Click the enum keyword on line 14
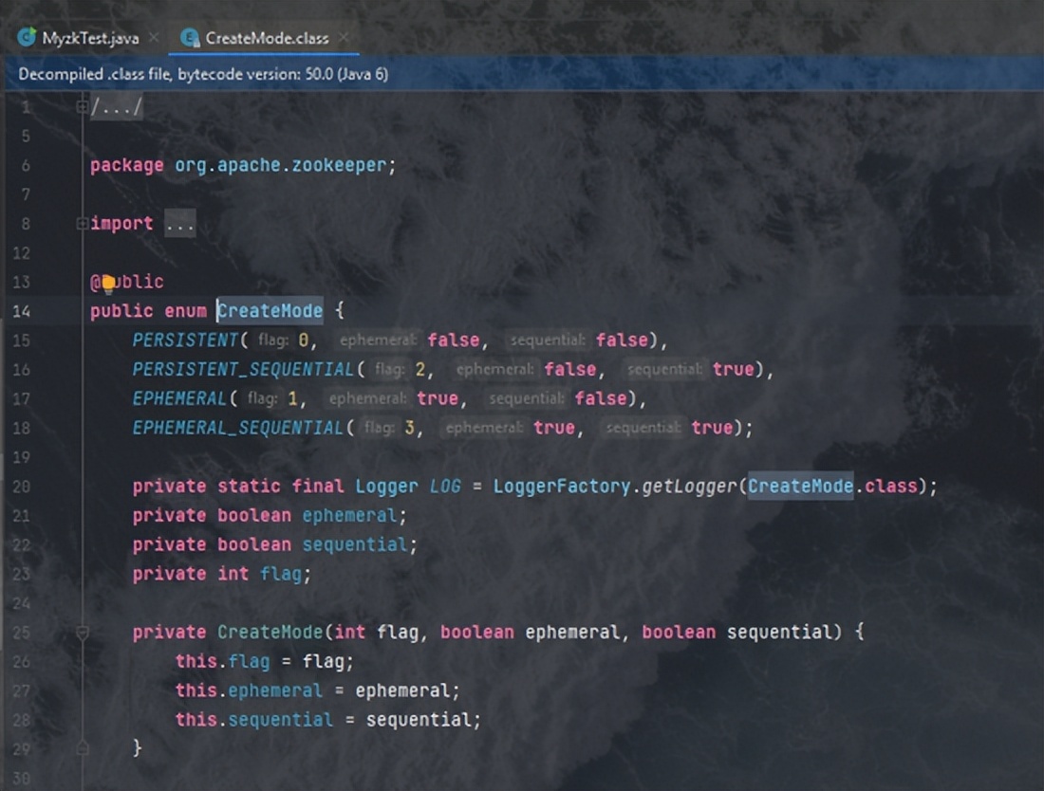 click(186, 311)
